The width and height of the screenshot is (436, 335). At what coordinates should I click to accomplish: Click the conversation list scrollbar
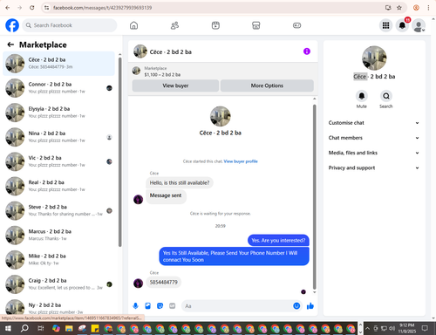click(x=119, y=151)
